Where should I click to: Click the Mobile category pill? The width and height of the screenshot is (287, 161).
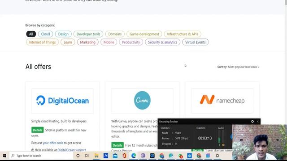(x=109, y=42)
